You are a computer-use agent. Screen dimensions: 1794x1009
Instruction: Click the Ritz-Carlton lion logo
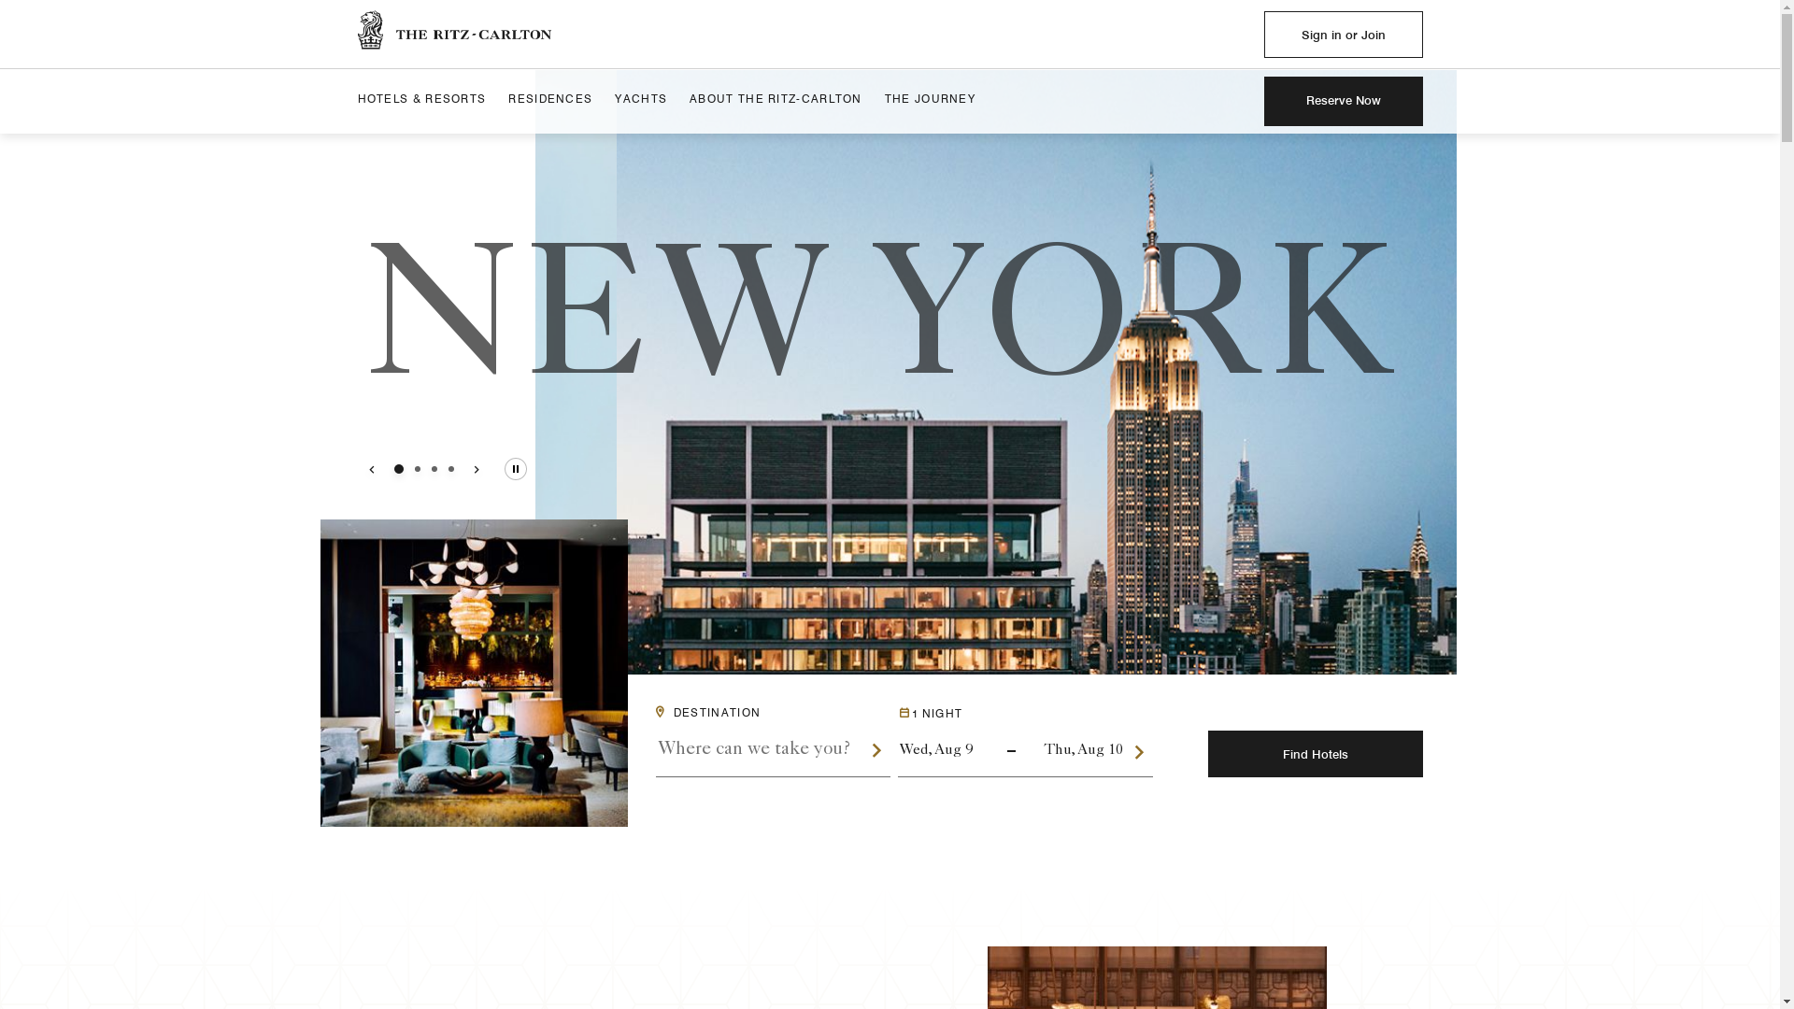[370, 30]
